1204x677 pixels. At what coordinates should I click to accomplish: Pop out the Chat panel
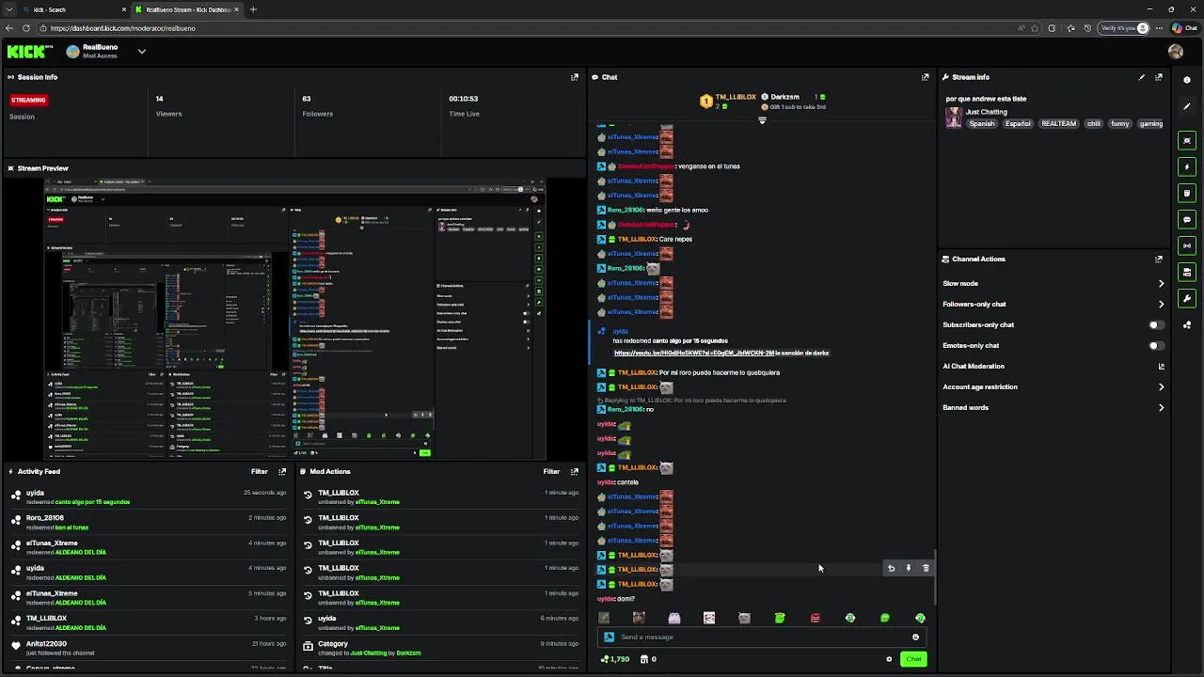tap(925, 77)
